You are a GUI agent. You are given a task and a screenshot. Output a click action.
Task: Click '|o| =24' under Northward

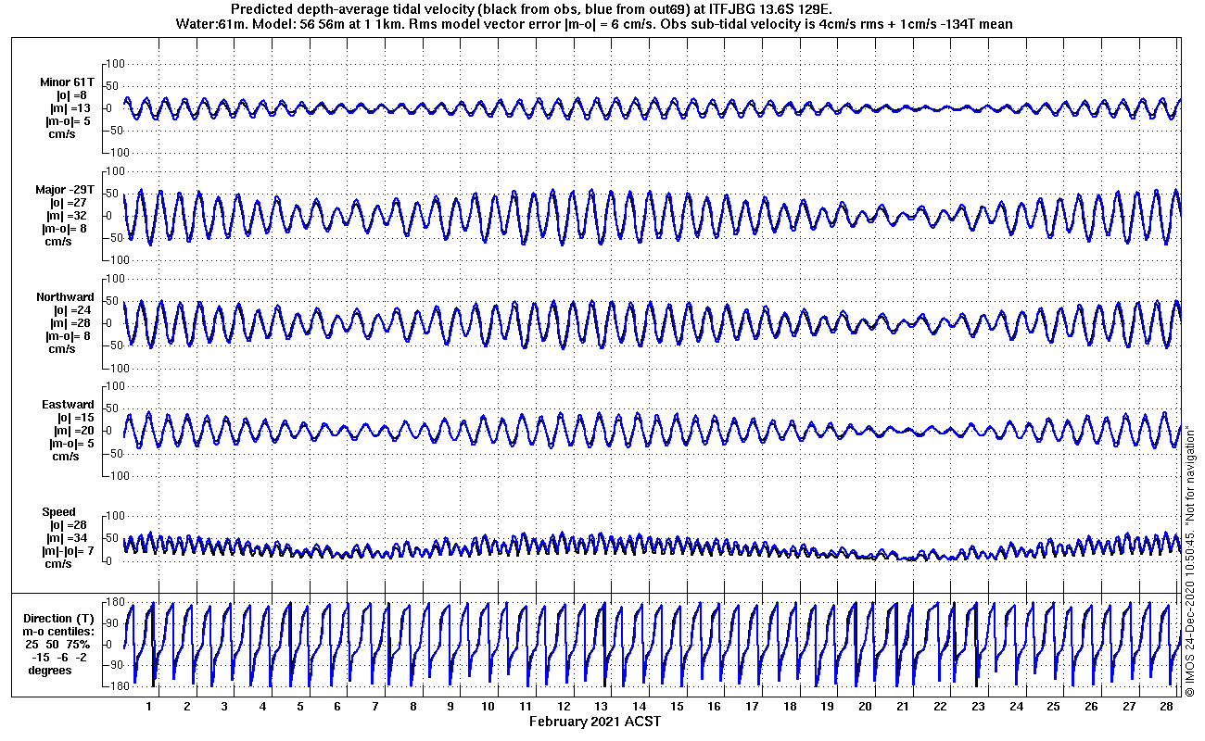click(x=71, y=310)
